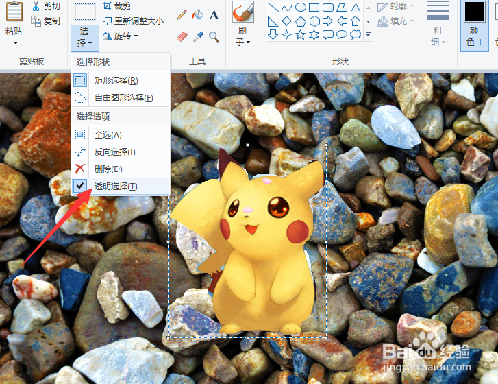Expand the full shapes gallery
This screenshot has height=384, width=498.
point(368,34)
